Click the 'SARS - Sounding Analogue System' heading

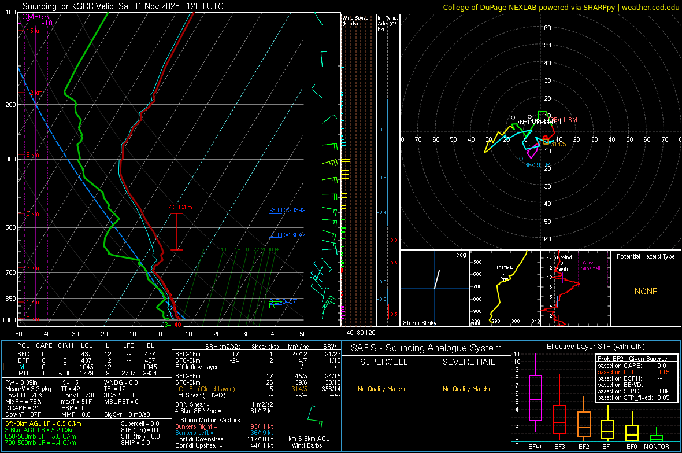(426, 348)
